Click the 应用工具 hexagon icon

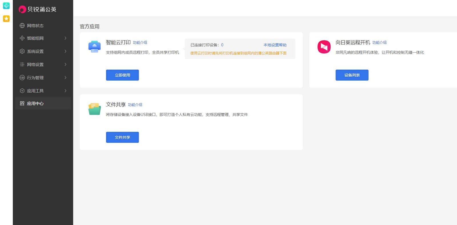(x=22, y=91)
